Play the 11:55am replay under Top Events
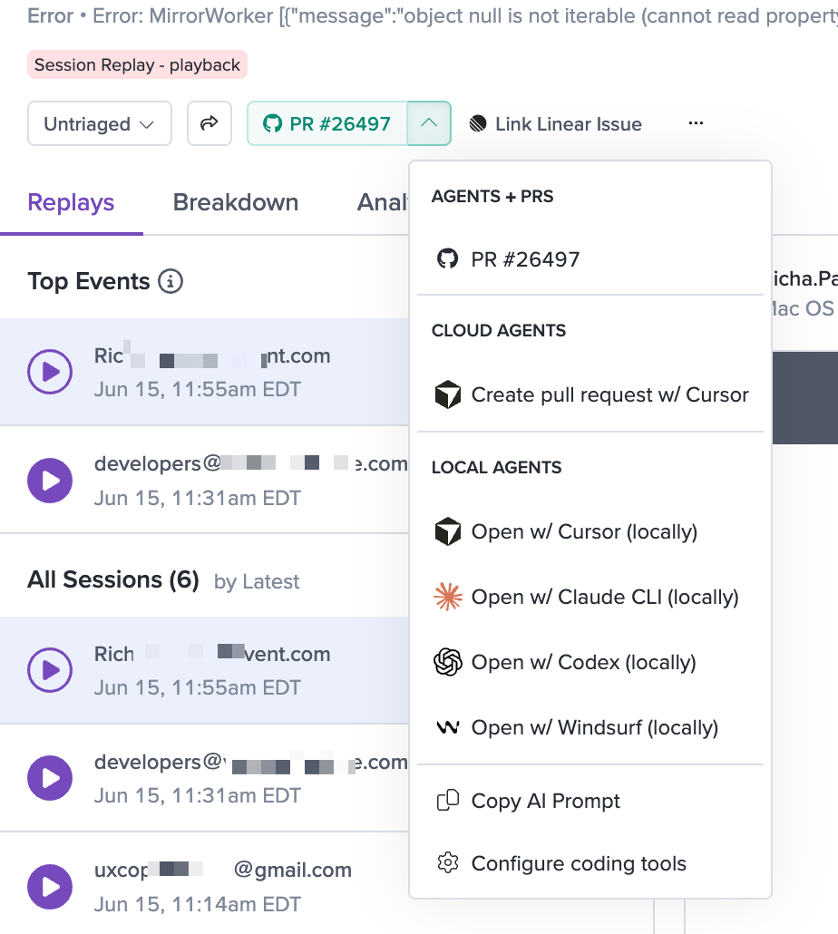Viewport: 838px width, 934px height. (50, 372)
